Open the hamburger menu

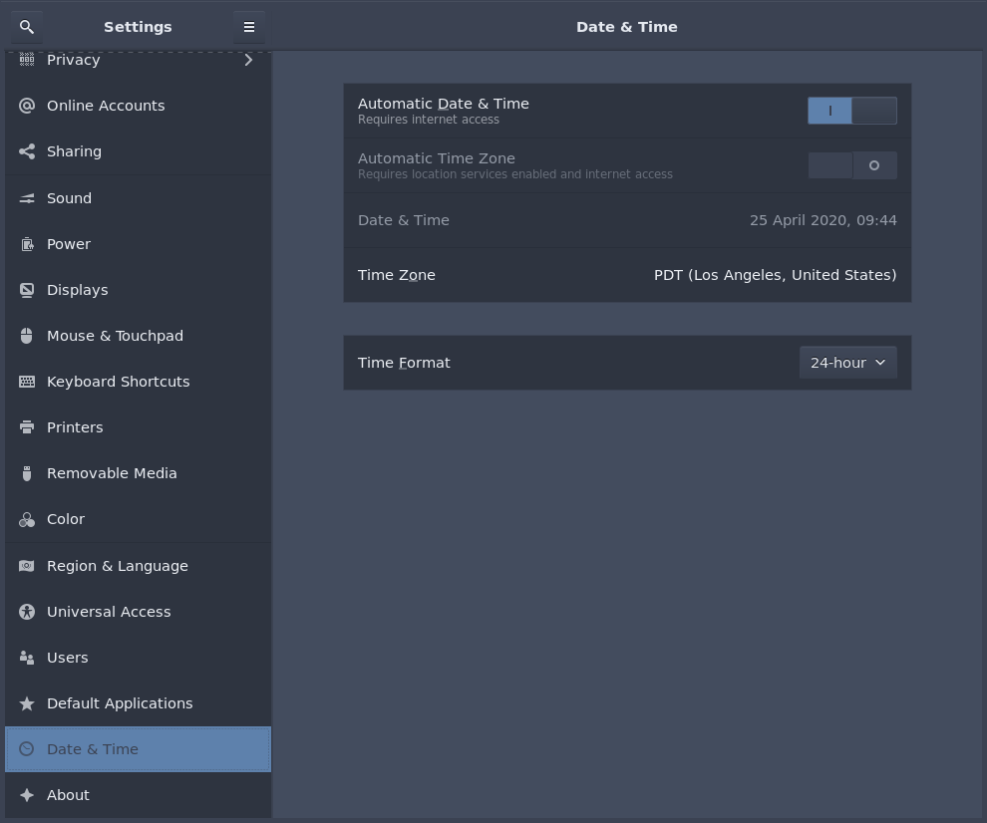[249, 27]
